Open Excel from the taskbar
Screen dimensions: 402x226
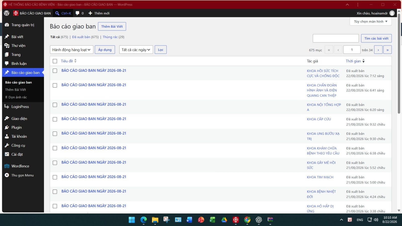(x=213, y=220)
